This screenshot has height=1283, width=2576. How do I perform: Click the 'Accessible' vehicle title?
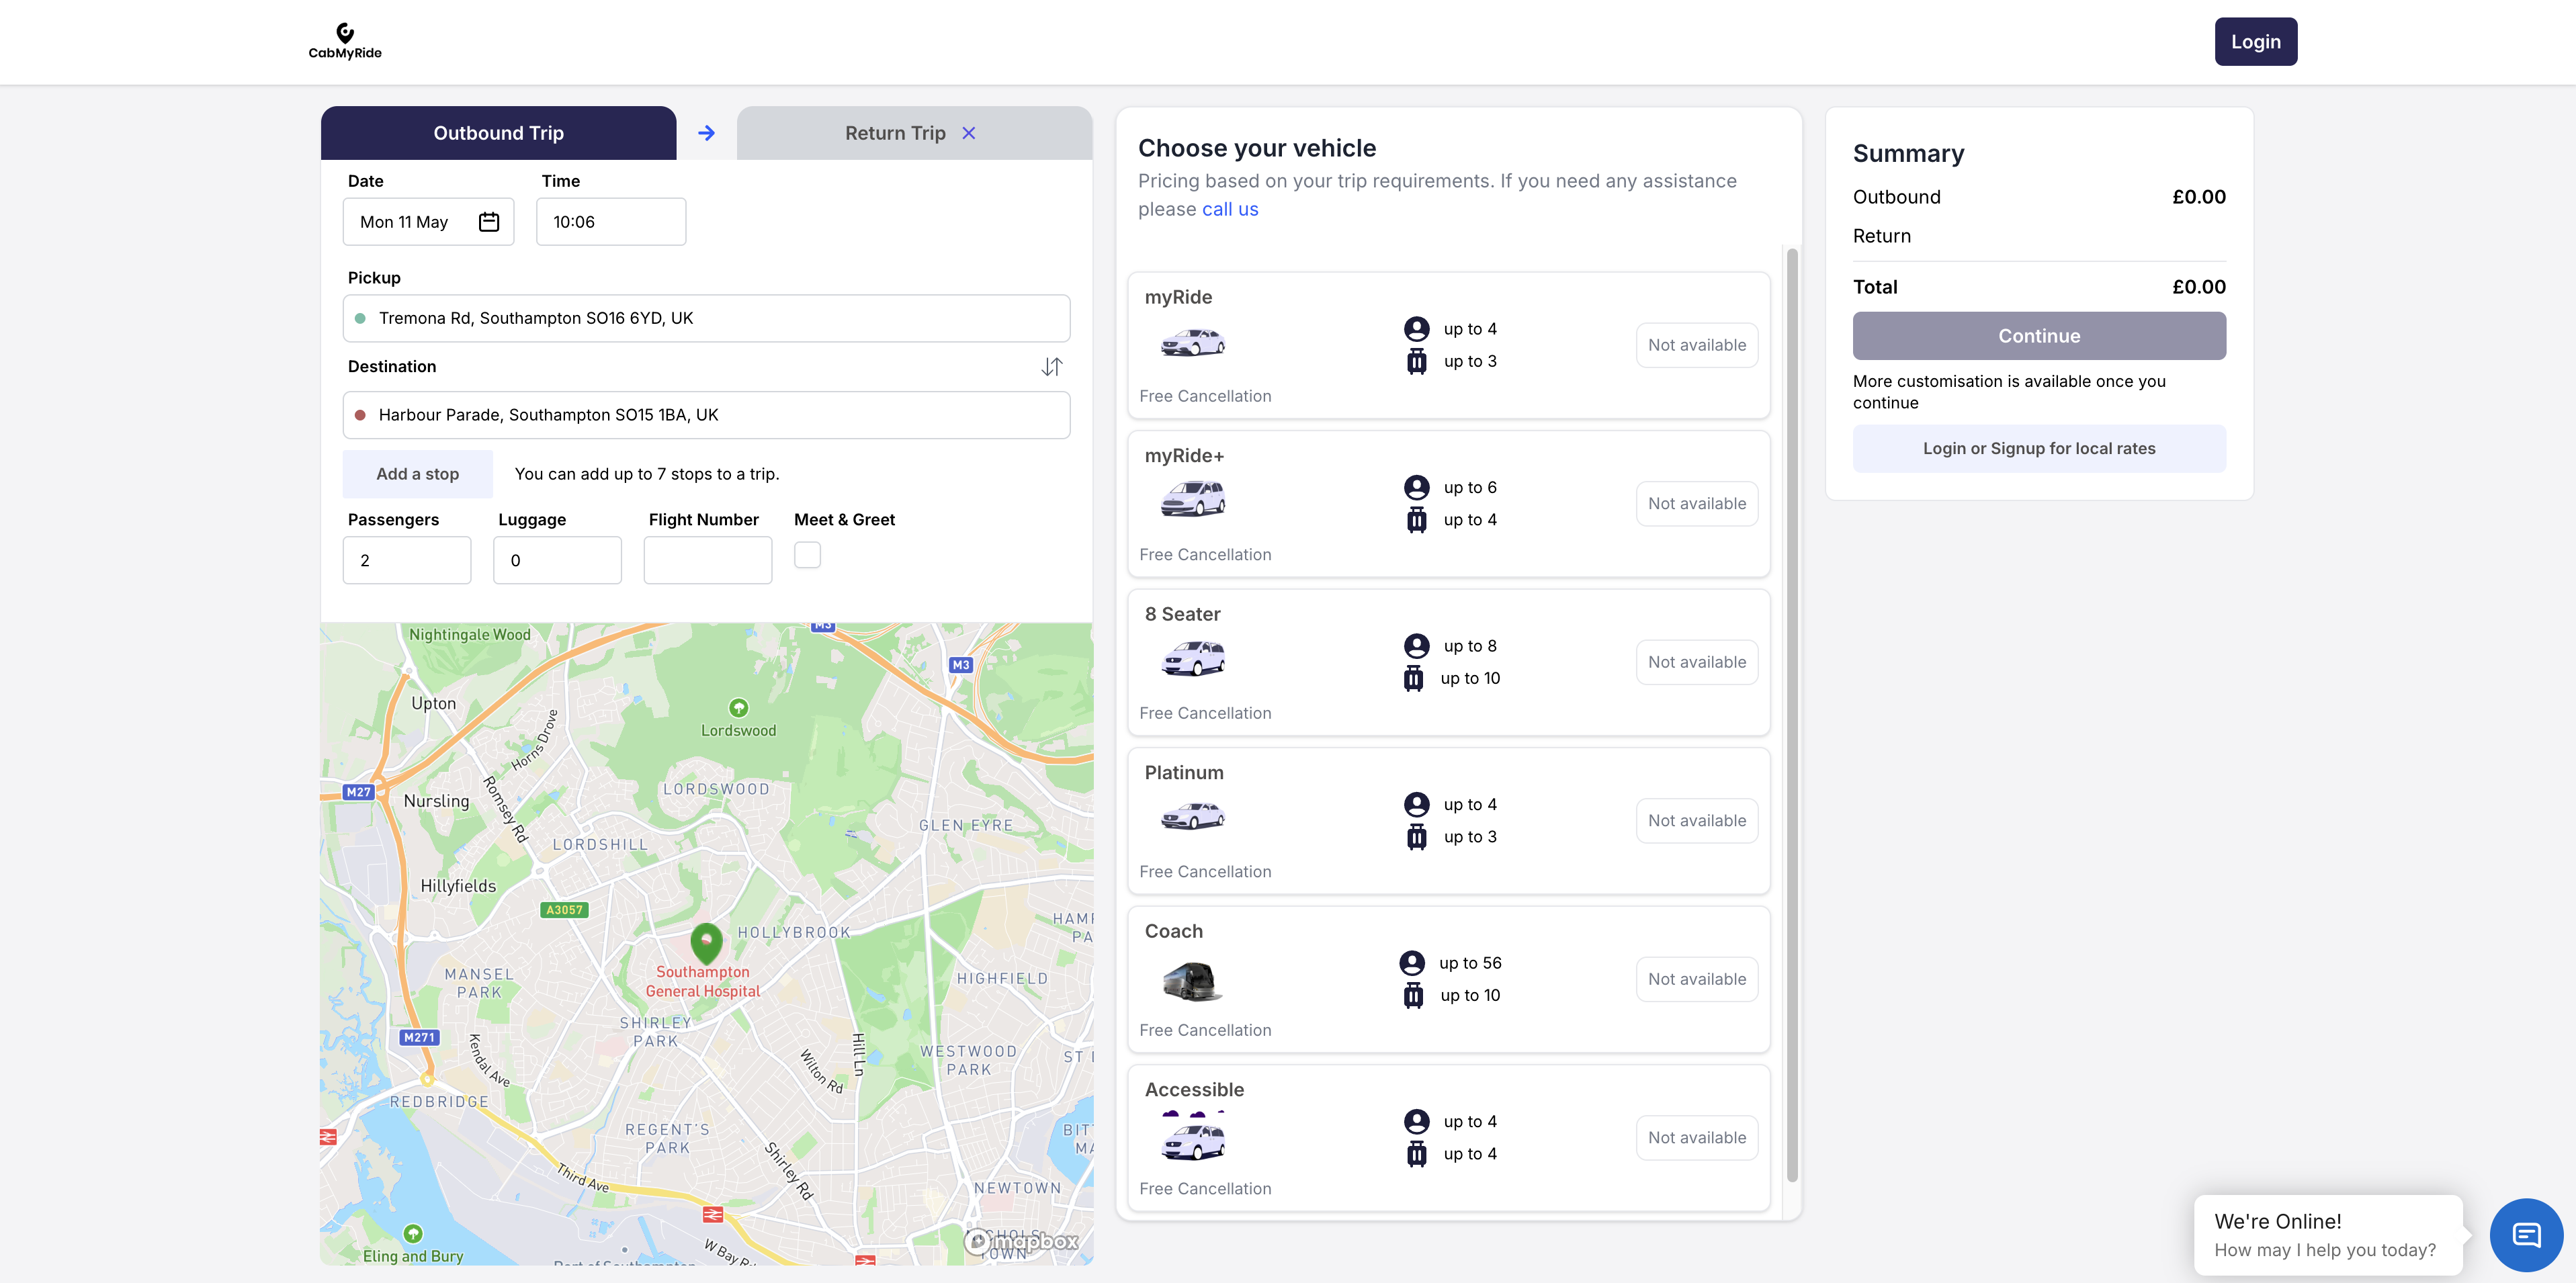(x=1194, y=1090)
